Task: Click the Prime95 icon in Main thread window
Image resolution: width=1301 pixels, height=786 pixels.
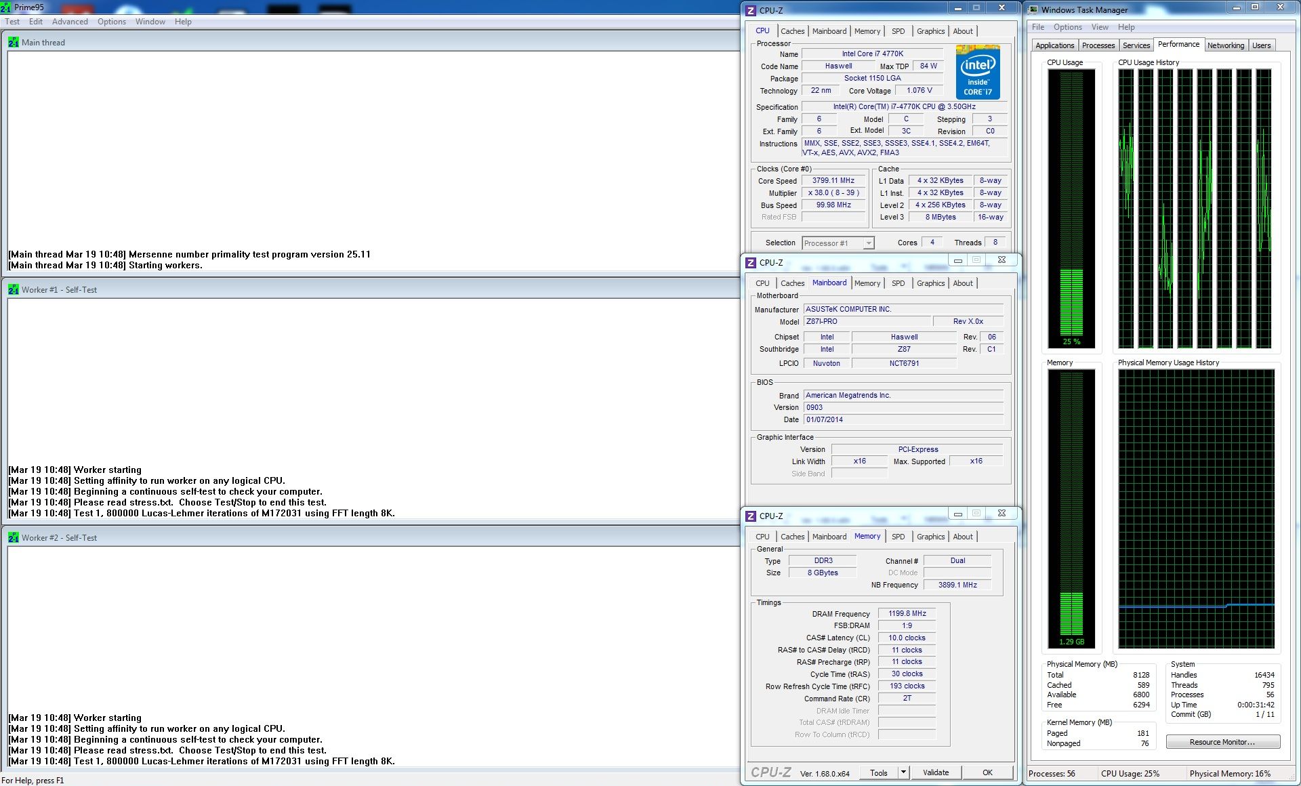Action: (x=13, y=42)
